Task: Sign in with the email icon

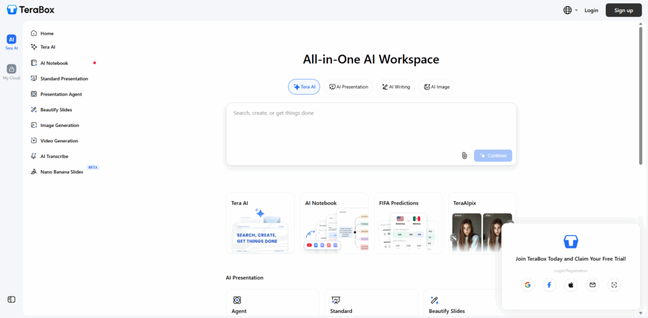Action: [x=592, y=285]
